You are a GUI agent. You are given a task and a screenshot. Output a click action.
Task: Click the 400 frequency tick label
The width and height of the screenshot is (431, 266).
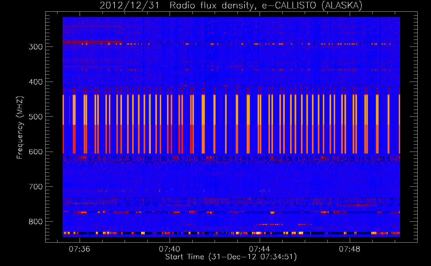tap(36, 82)
